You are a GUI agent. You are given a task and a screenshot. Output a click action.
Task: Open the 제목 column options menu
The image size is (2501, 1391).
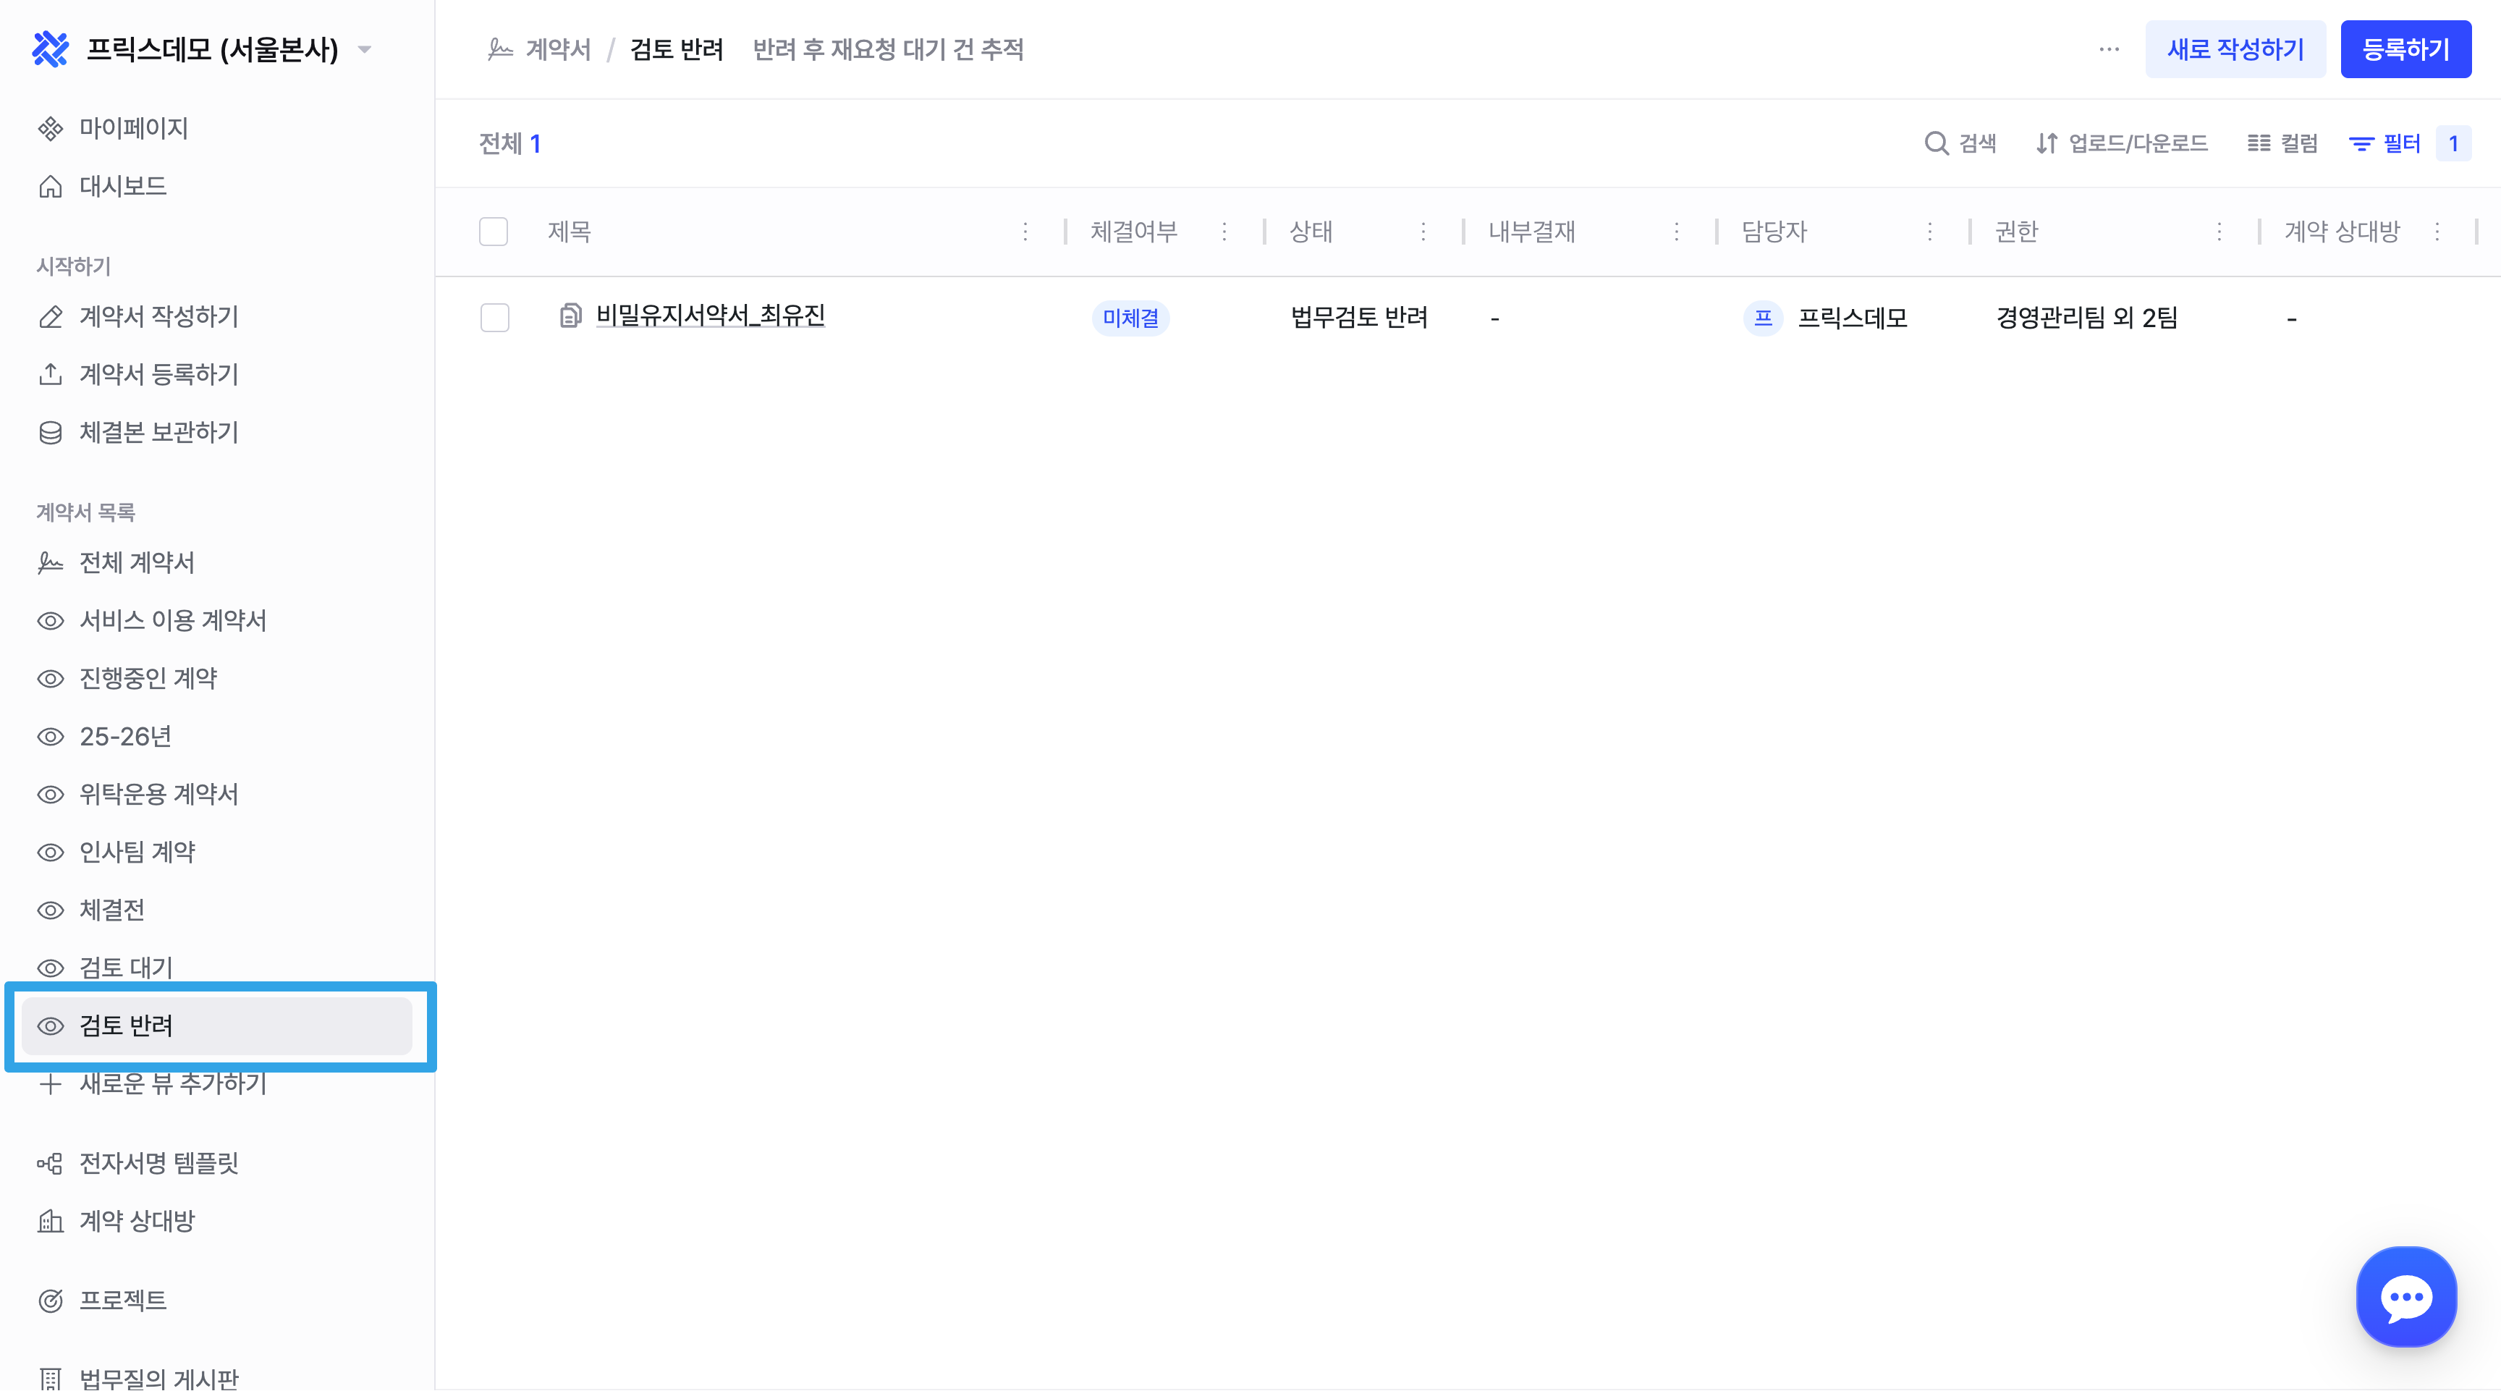click(1025, 232)
